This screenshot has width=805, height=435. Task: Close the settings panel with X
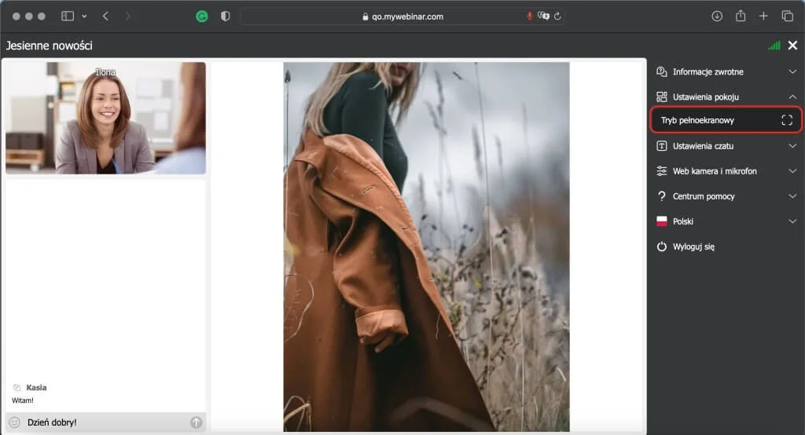(x=792, y=45)
